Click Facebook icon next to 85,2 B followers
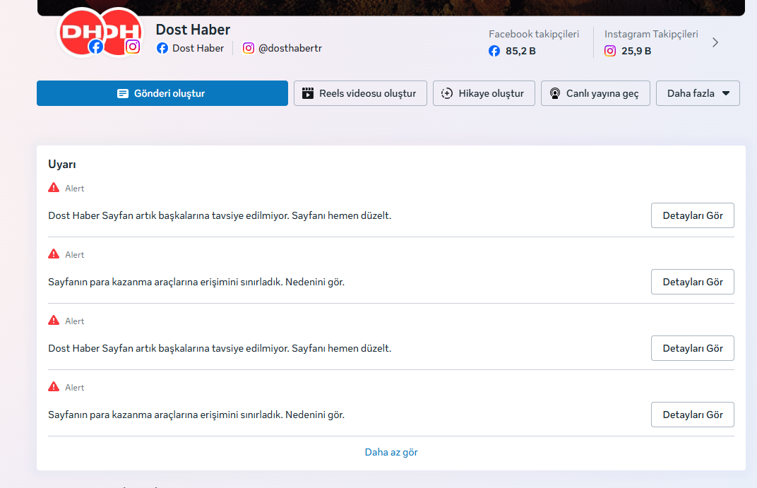This screenshot has width=757, height=488. [x=494, y=51]
